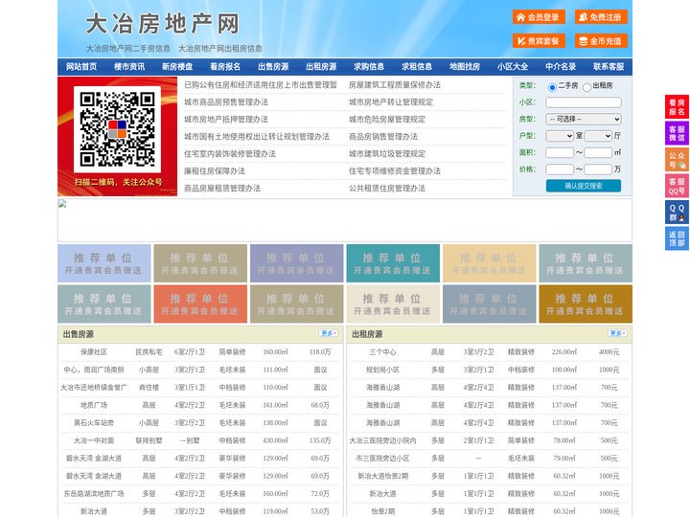Viewport: 690px width, 517px height.
Task: Click the 返回顶部 back-to-top side icon
Action: click(x=677, y=238)
